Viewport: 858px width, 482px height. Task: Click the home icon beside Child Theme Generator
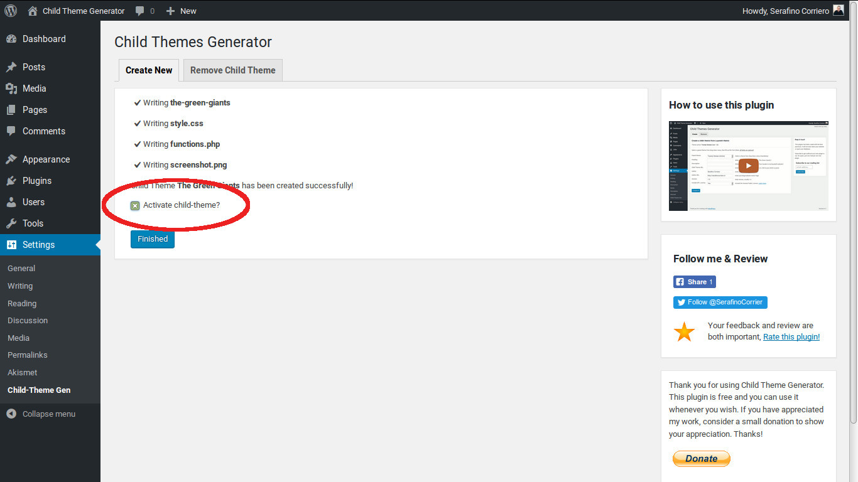click(33, 11)
